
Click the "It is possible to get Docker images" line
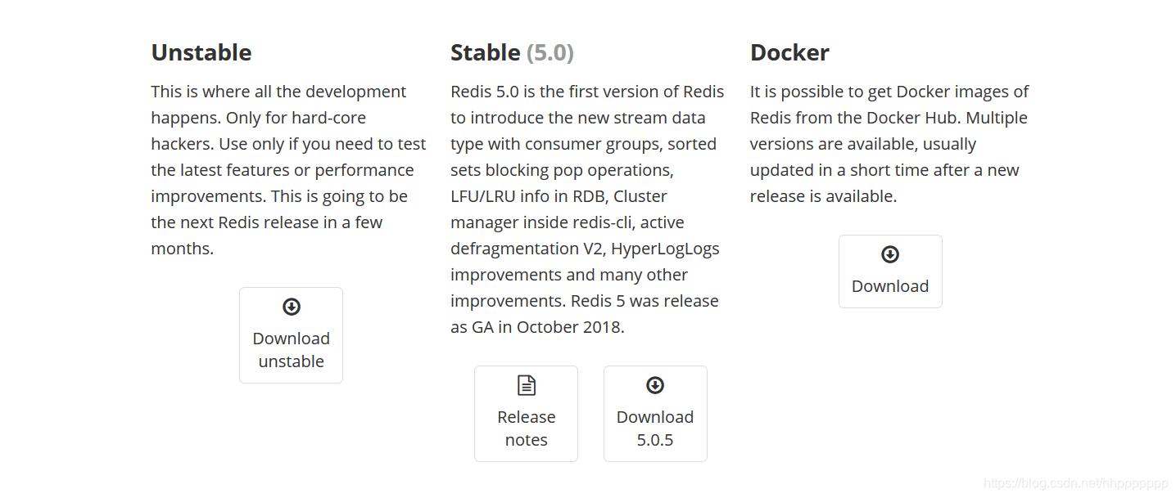coord(889,92)
